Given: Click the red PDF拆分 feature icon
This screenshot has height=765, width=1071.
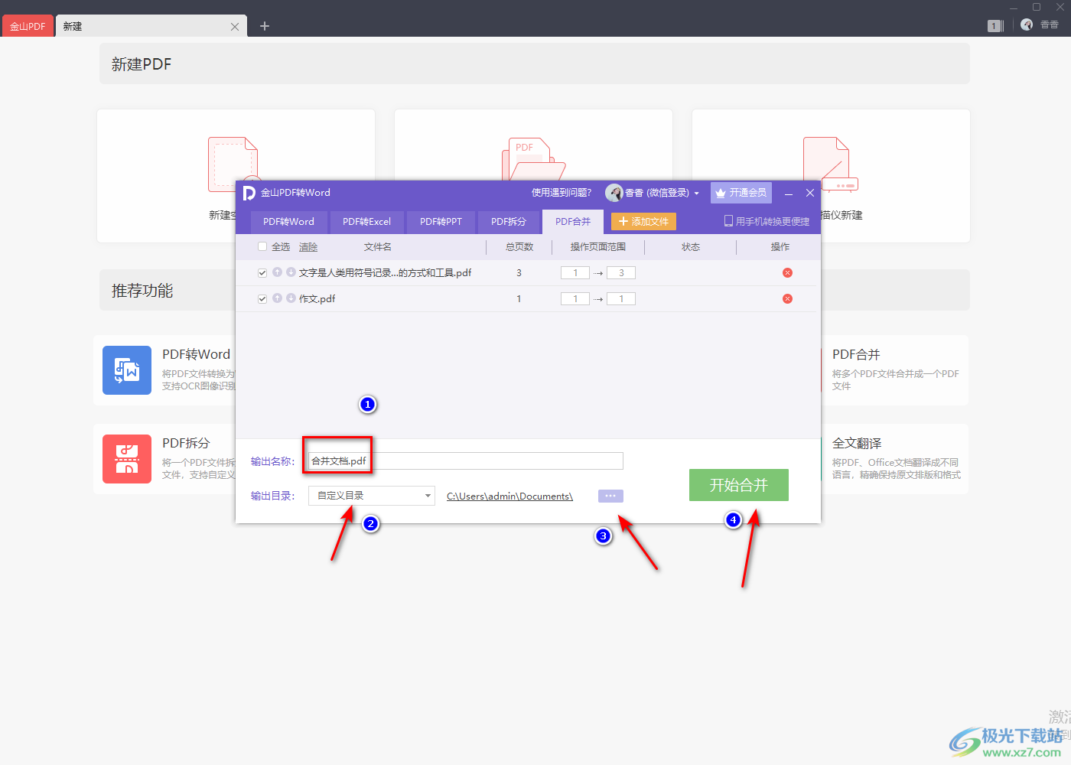Looking at the screenshot, I should (x=127, y=459).
